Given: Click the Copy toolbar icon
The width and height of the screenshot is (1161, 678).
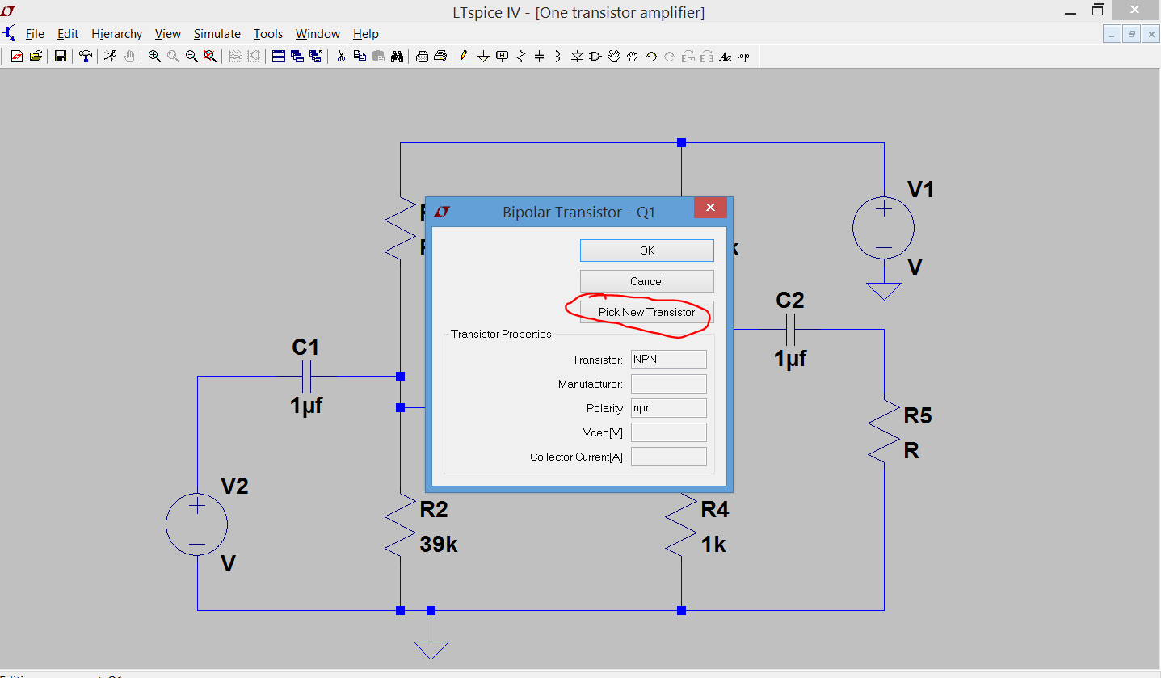Looking at the screenshot, I should coord(360,57).
